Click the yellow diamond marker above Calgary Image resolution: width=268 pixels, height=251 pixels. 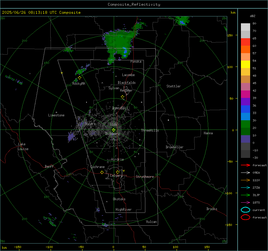118,172
